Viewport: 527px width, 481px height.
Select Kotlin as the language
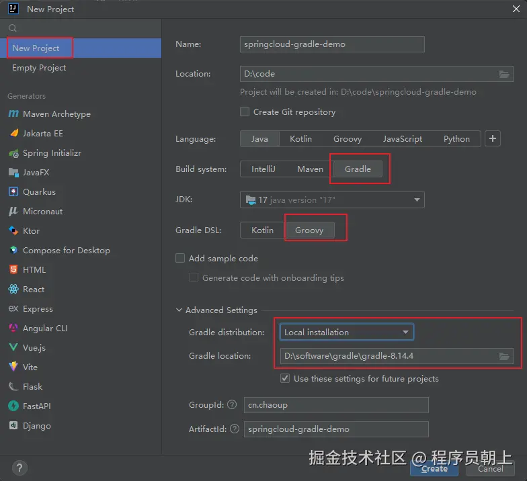300,138
